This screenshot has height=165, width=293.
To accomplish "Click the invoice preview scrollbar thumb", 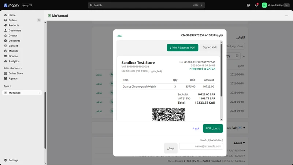I will click(222, 70).
